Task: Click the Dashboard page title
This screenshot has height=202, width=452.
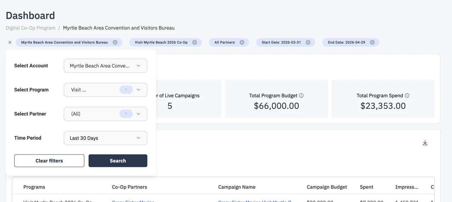Action: click(x=30, y=16)
